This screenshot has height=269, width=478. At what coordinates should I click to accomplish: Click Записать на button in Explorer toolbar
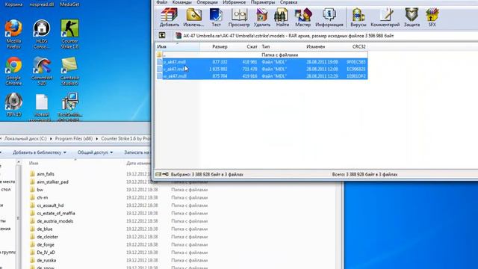[137, 152]
